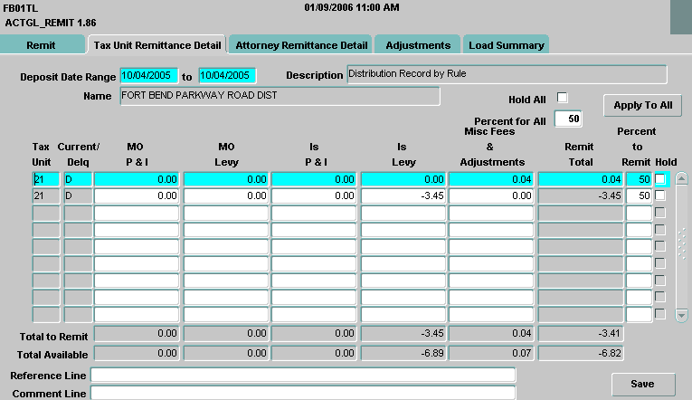Select the Tax Unit Remittance Detail tab
Screen dimensions: 692x400
click(x=157, y=44)
